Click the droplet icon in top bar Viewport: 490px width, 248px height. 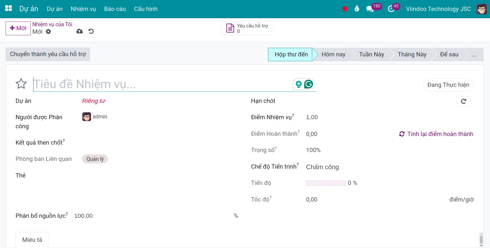click(357, 9)
